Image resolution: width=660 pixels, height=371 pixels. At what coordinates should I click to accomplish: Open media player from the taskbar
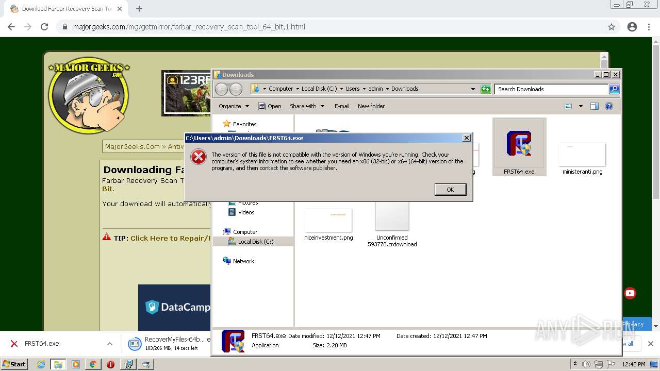(76, 364)
